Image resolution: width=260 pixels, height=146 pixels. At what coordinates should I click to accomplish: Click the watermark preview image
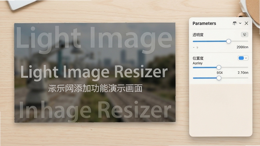95,73
